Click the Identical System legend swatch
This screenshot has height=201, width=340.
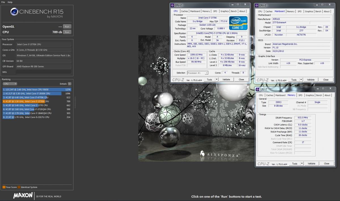point(19,187)
